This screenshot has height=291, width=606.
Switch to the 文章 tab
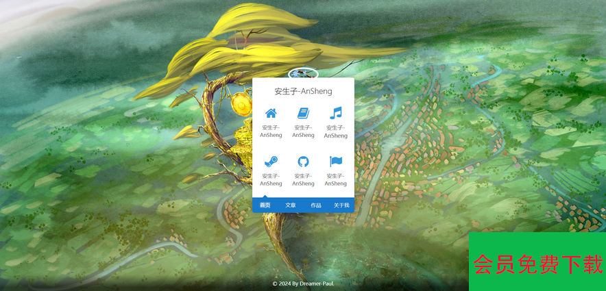(291, 205)
